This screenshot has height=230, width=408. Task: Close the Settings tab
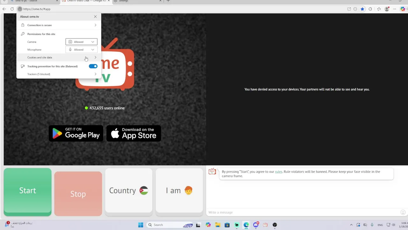161,1
